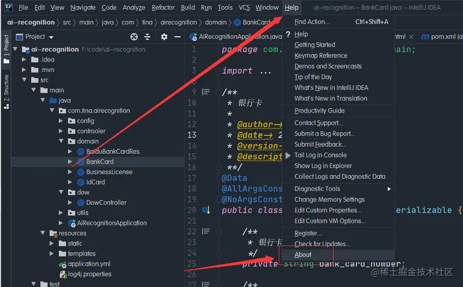
Task: Click the locate-in-project crosshair icon
Action: [134, 37]
